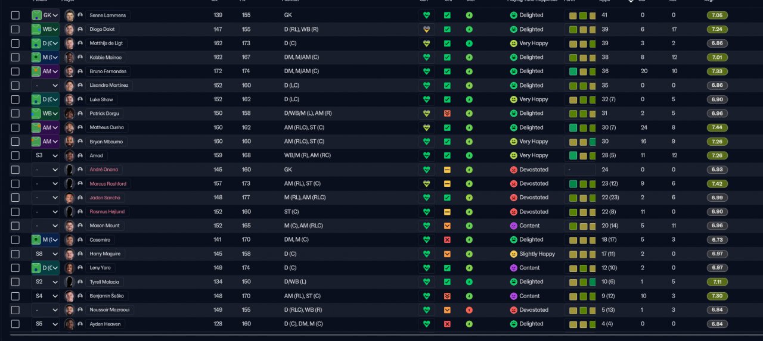Open Luke Shaw's player name button
Screen dimensions: 763x341
(x=101, y=99)
